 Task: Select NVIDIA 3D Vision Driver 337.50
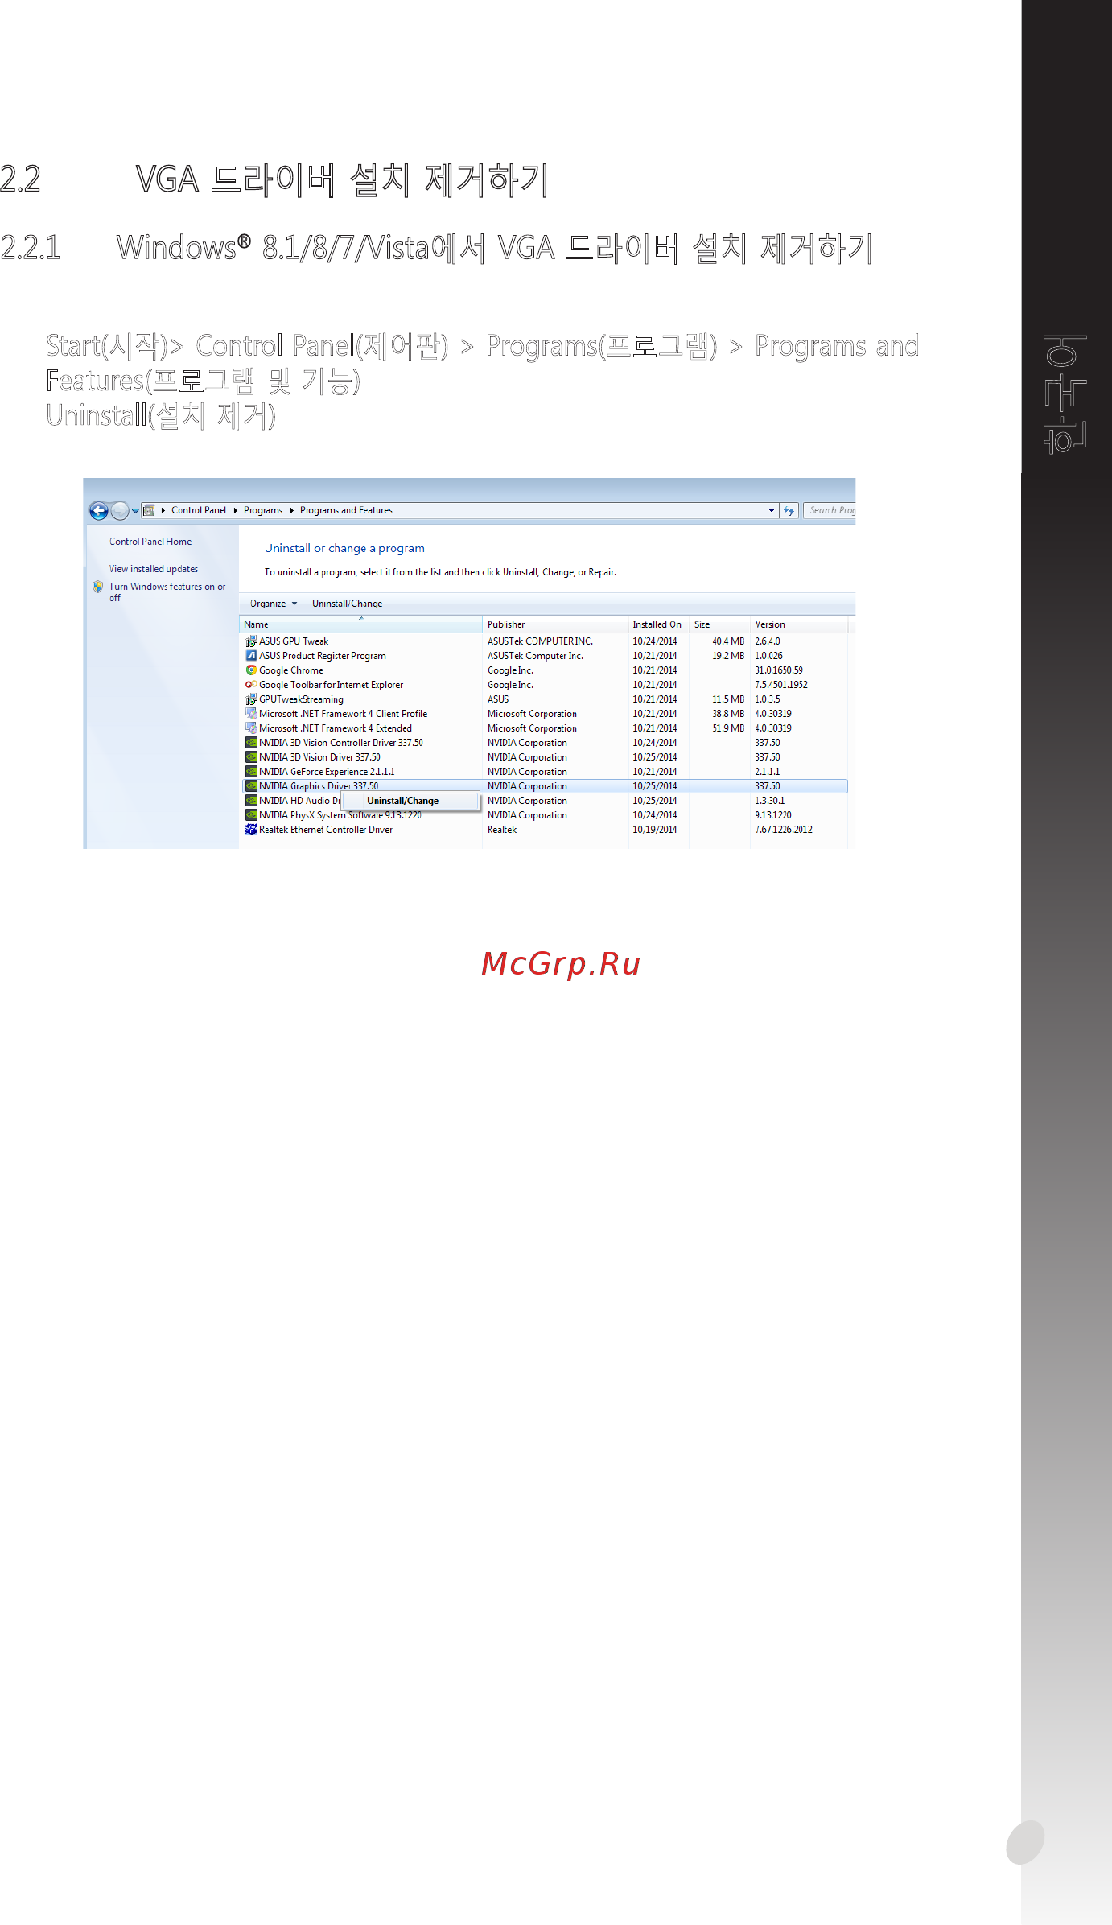tap(545, 757)
